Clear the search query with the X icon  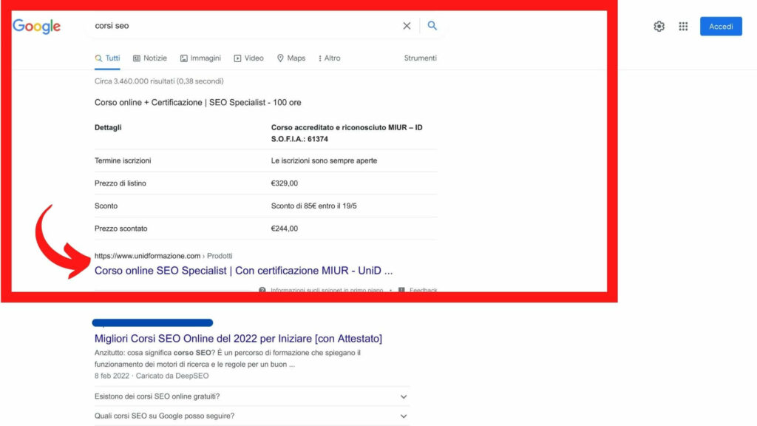tap(407, 26)
